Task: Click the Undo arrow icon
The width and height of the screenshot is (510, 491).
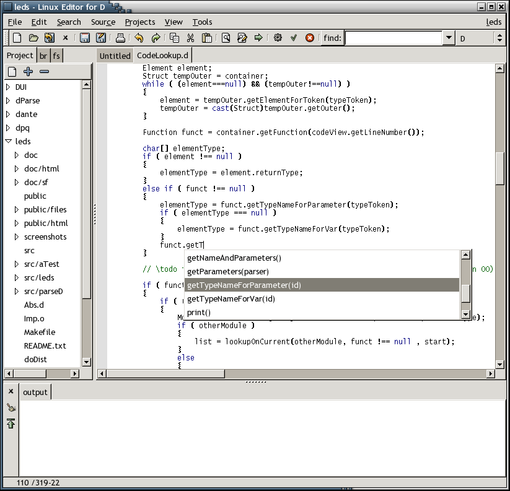Action: (x=139, y=38)
